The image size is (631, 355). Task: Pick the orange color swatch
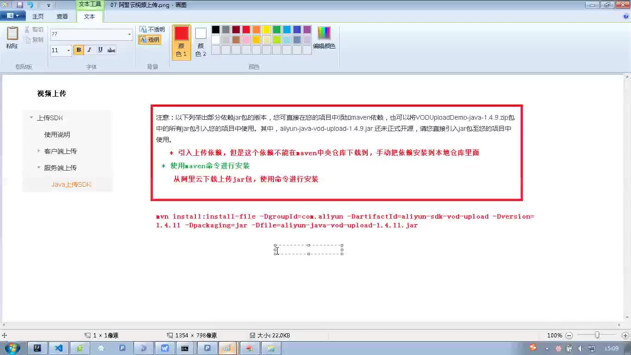(x=256, y=30)
